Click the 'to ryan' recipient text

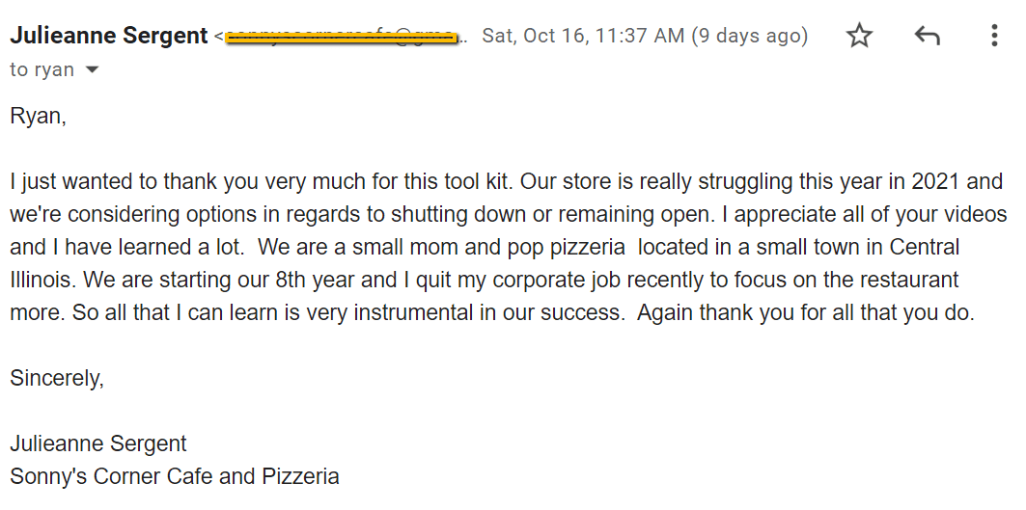coord(42,69)
